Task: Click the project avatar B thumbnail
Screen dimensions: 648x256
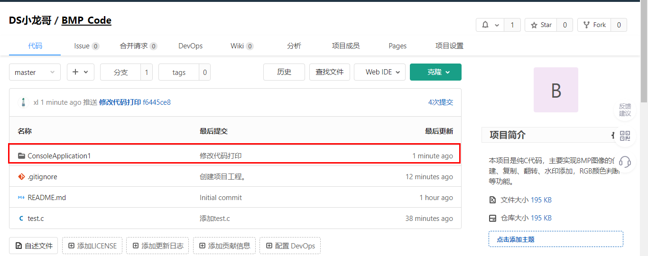Action: 555,90
